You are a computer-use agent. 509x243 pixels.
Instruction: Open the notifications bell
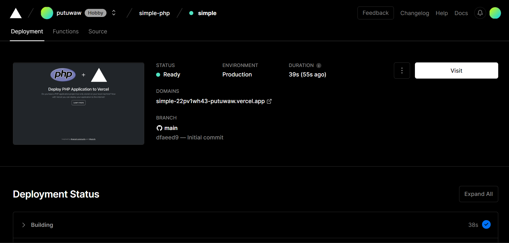coord(480,13)
